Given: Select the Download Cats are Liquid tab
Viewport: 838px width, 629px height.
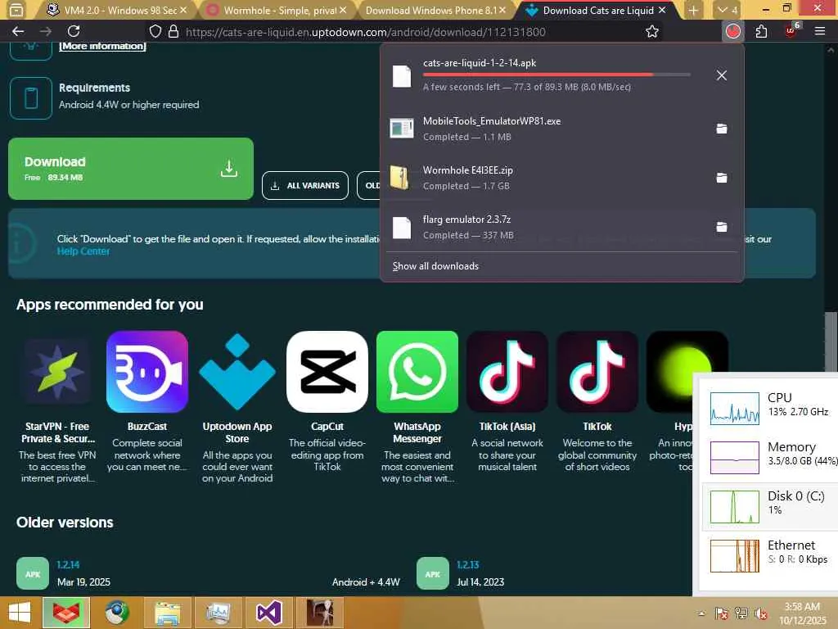Looking at the screenshot, I should (596, 10).
